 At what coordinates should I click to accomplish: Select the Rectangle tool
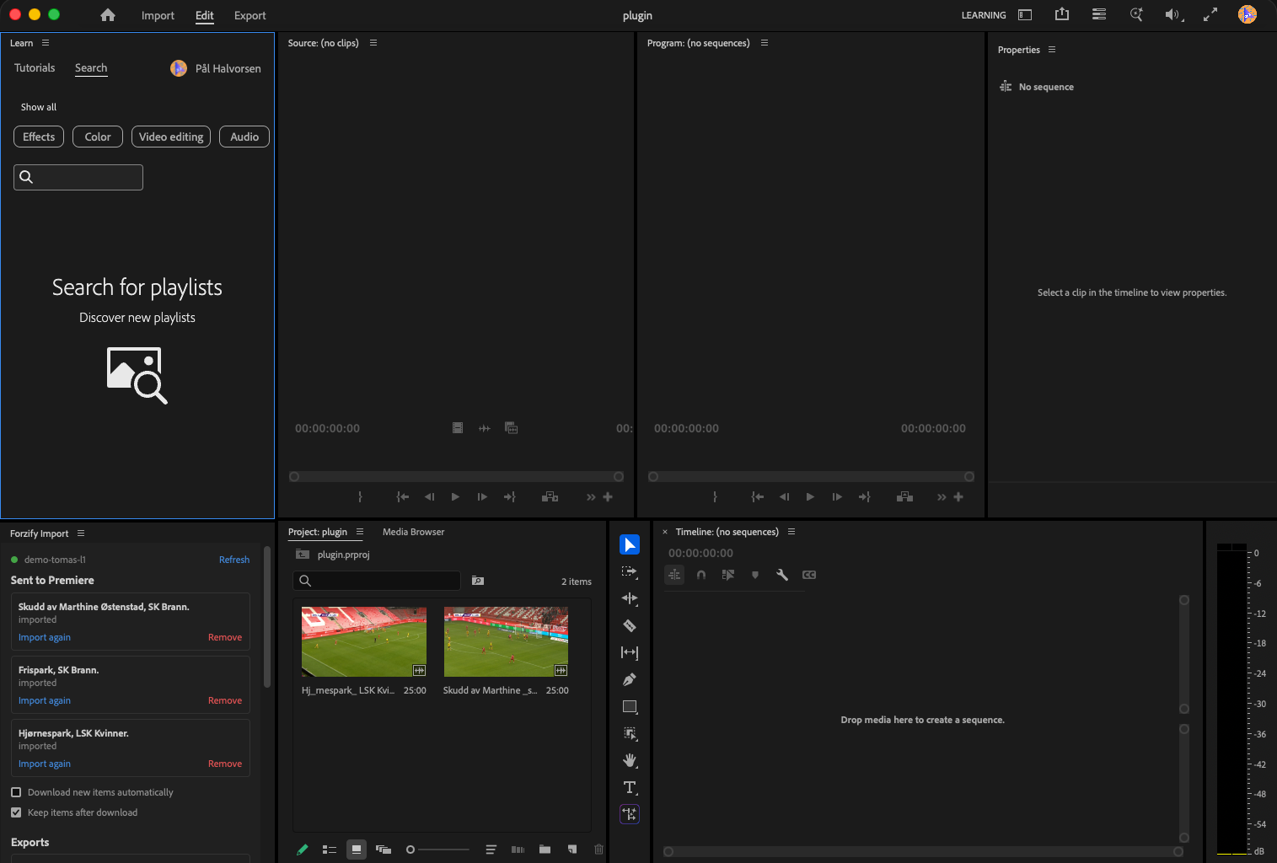click(x=630, y=706)
